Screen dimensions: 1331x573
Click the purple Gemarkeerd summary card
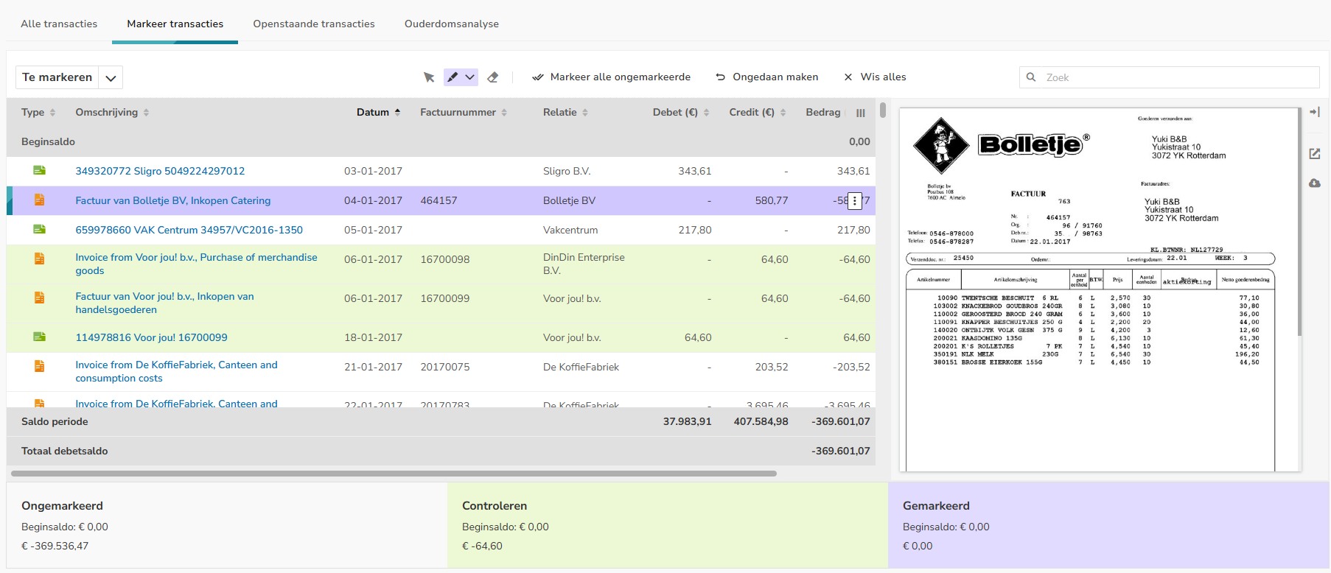tap(1108, 525)
